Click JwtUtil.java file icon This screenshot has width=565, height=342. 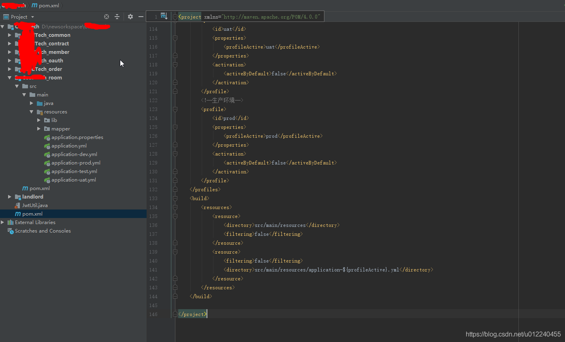[x=18, y=205]
